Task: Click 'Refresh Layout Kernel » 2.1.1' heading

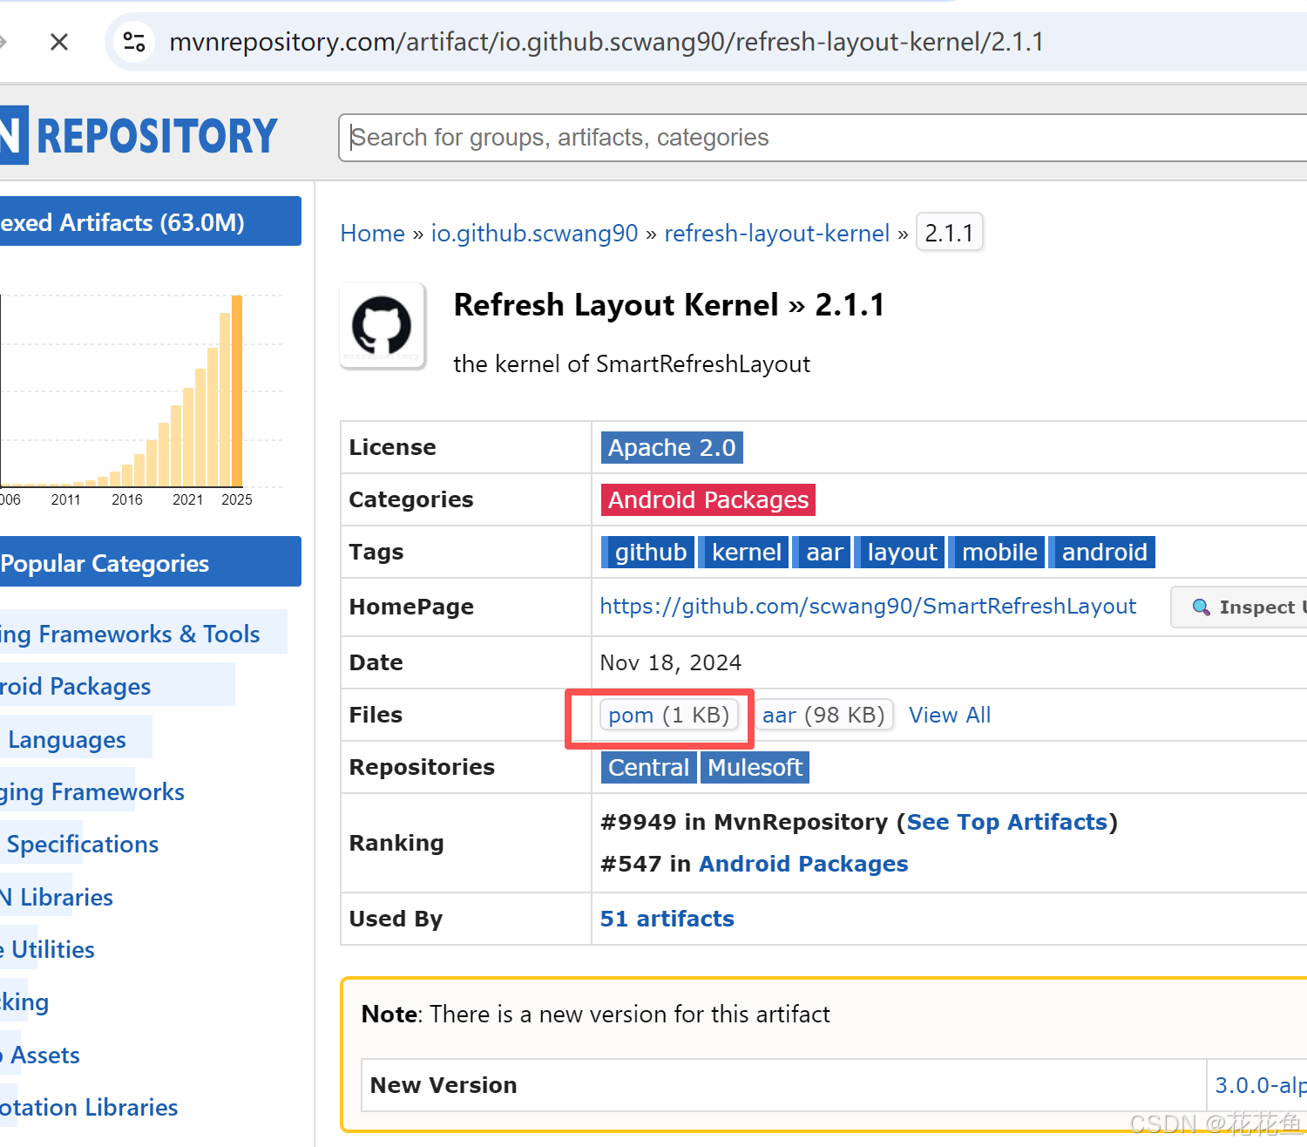Action: pyautogui.click(x=669, y=305)
